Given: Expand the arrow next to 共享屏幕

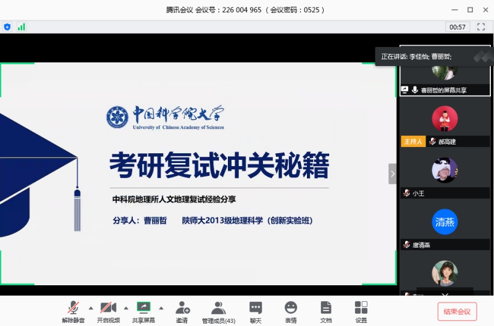Looking at the screenshot, I should click(161, 307).
